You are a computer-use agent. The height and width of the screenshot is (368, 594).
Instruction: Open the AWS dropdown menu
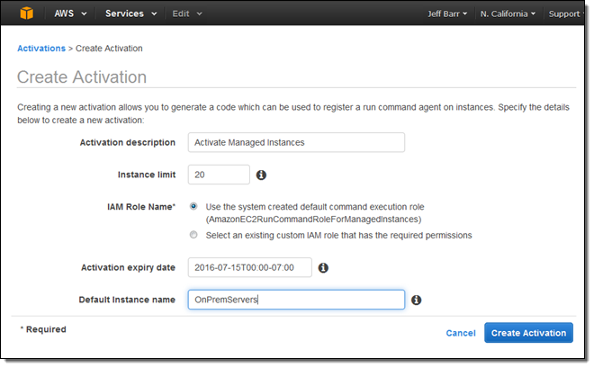tap(70, 14)
